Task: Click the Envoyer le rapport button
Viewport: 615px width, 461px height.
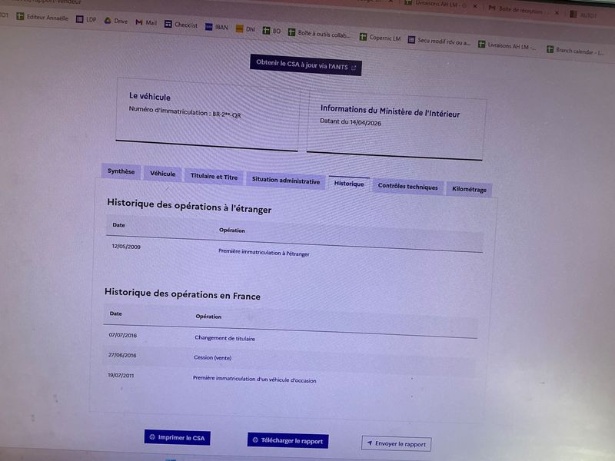Action: [396, 444]
